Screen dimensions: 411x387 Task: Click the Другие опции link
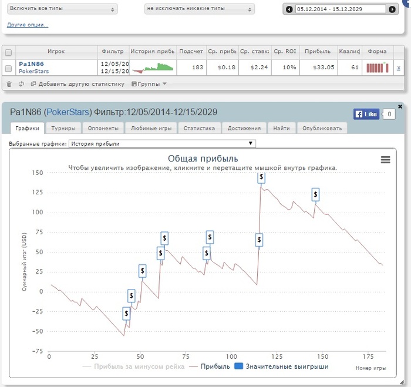(x=28, y=25)
